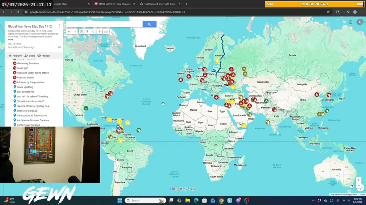Select '"situation under control"' list item
Image resolution: width=366 pixels, height=205 pixels.
30,101
